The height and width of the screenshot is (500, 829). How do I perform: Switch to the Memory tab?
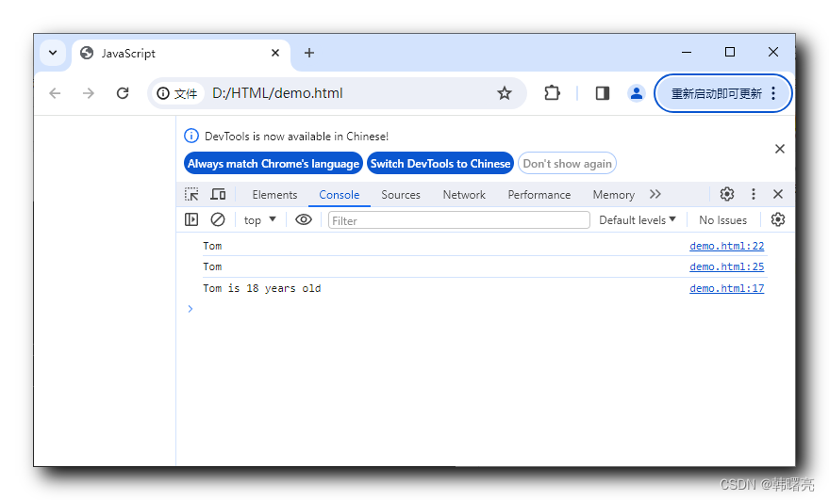click(x=613, y=195)
